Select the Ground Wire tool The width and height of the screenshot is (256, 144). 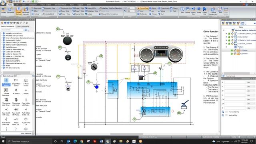[x=90, y=8]
